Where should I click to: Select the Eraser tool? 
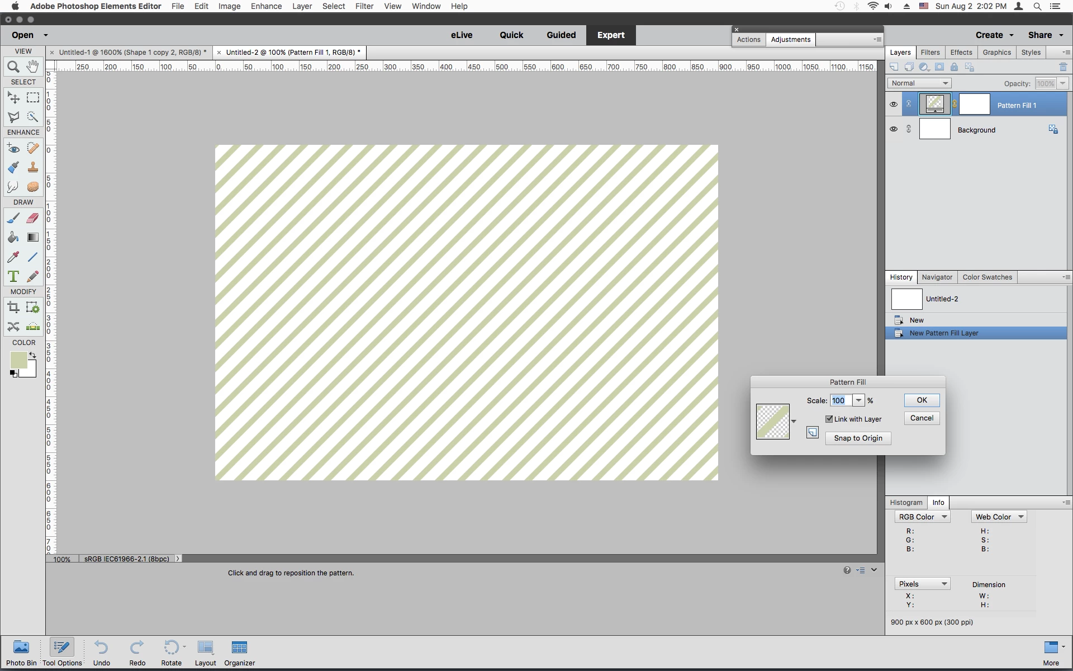32,218
